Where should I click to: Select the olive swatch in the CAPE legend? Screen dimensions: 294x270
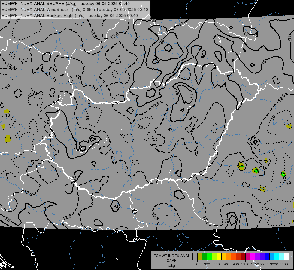tap(200, 256)
